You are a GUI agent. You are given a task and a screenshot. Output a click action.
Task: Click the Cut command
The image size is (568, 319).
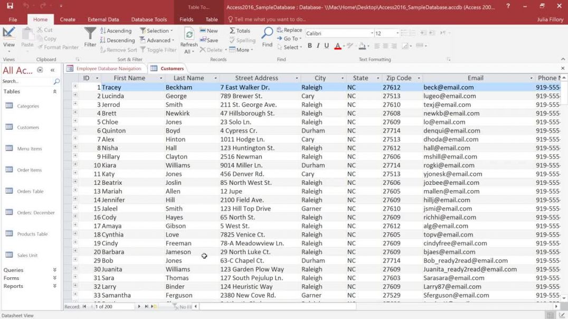pyautogui.click(x=45, y=30)
